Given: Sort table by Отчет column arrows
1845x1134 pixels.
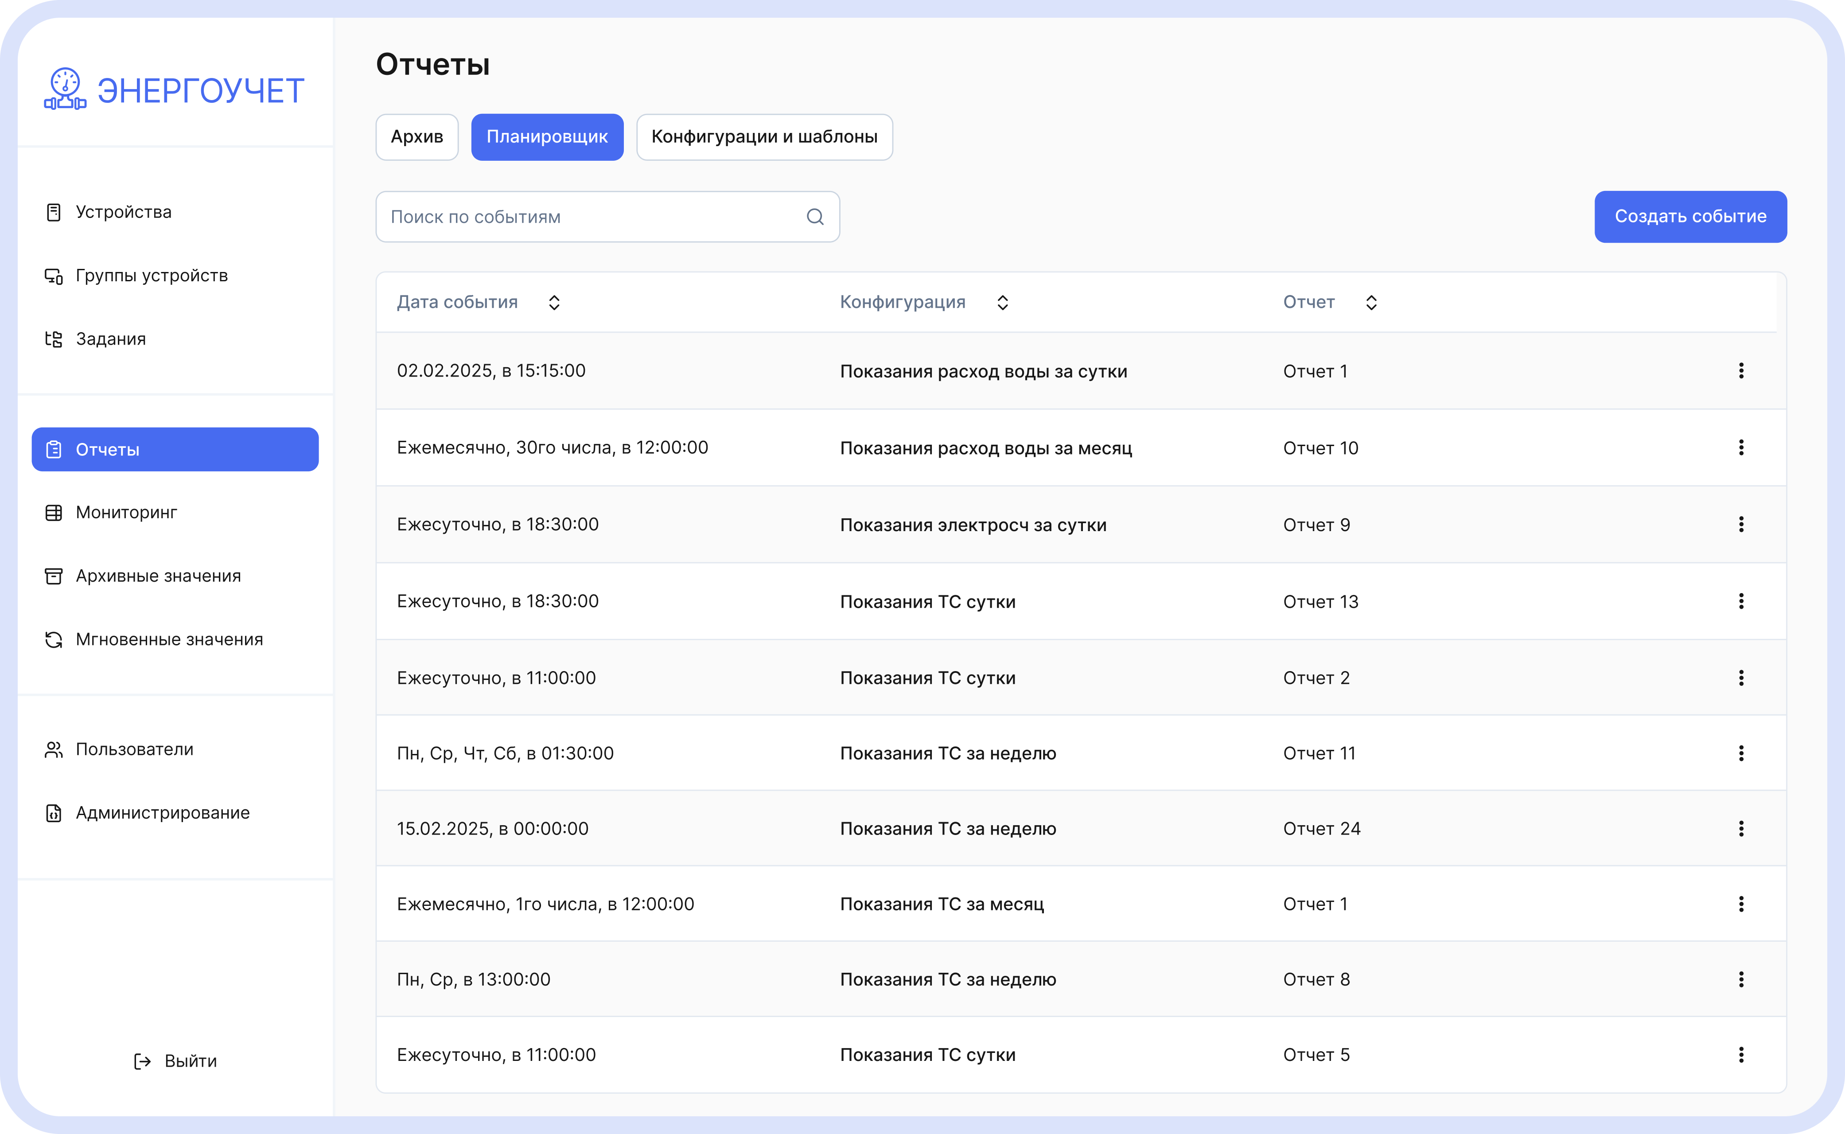Looking at the screenshot, I should 1371,302.
